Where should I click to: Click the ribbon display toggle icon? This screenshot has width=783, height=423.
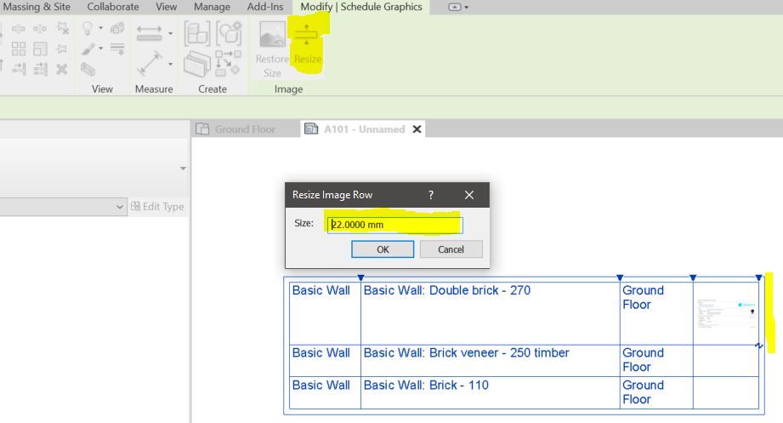coord(455,7)
